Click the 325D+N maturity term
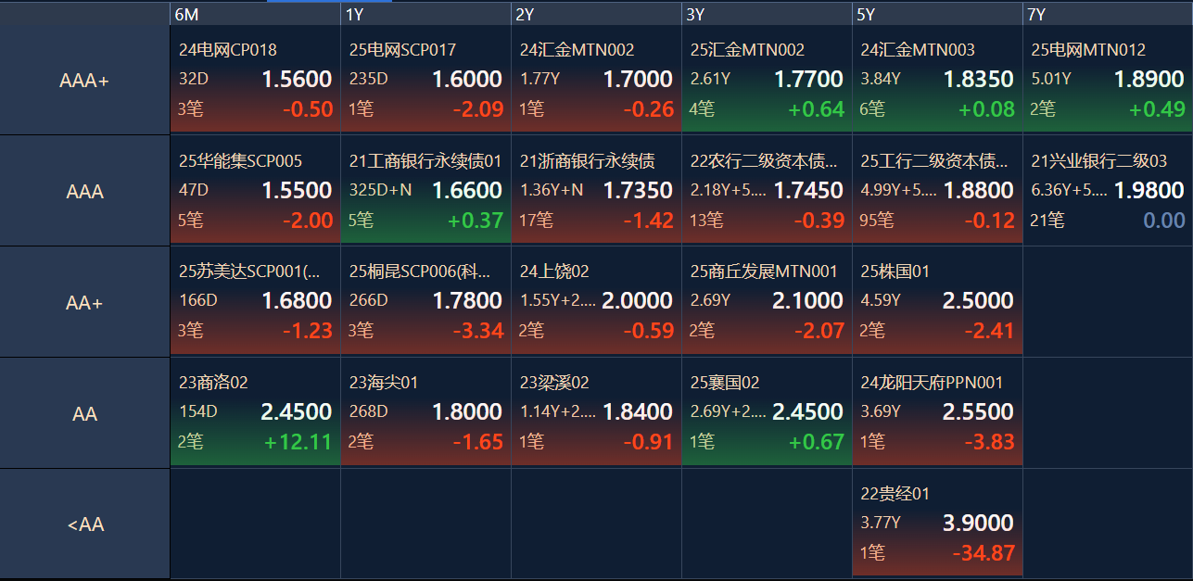The width and height of the screenshot is (1193, 581). click(x=380, y=191)
